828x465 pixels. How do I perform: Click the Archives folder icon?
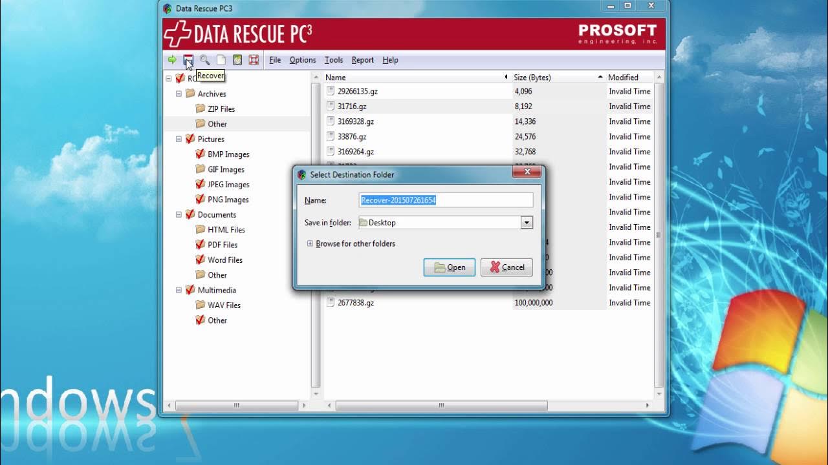coord(190,94)
